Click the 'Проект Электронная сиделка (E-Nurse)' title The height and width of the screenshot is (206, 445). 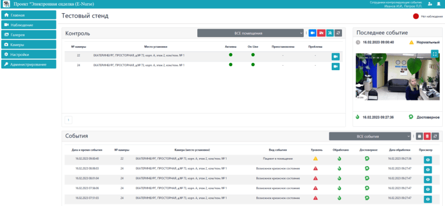pos(54,4)
